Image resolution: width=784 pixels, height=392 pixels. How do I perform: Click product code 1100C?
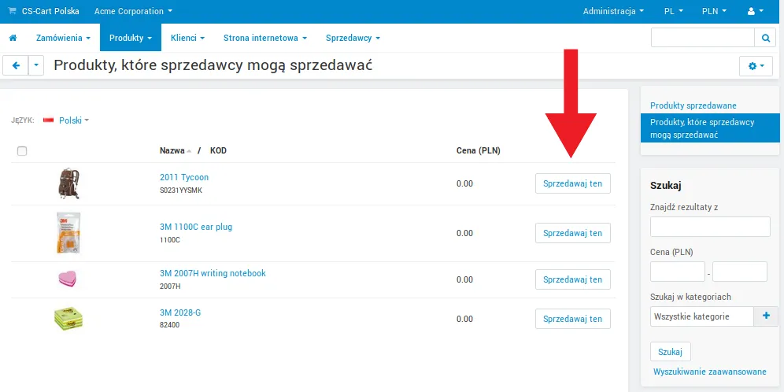(170, 240)
